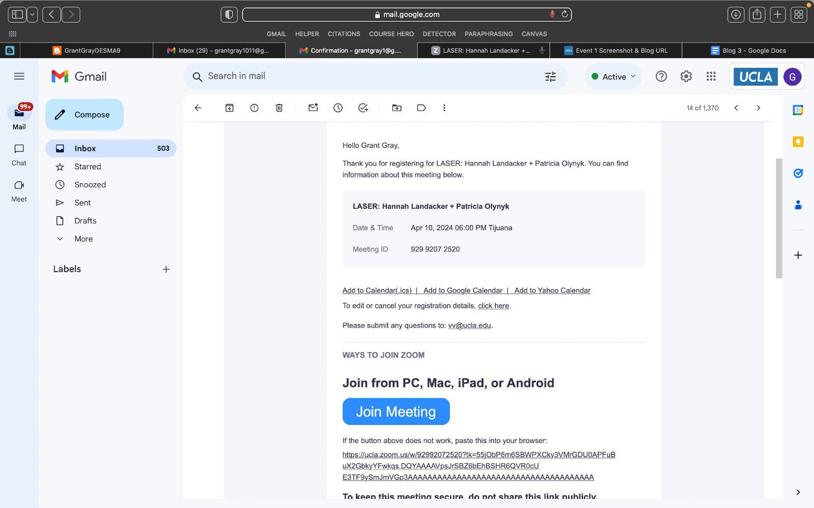
Task: Switch to Chat in left rail
Action: [19, 155]
